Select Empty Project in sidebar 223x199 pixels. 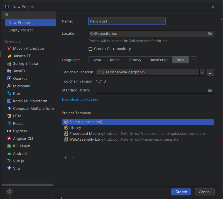(30, 30)
